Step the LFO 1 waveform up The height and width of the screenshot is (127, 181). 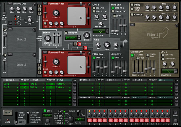point(107,30)
